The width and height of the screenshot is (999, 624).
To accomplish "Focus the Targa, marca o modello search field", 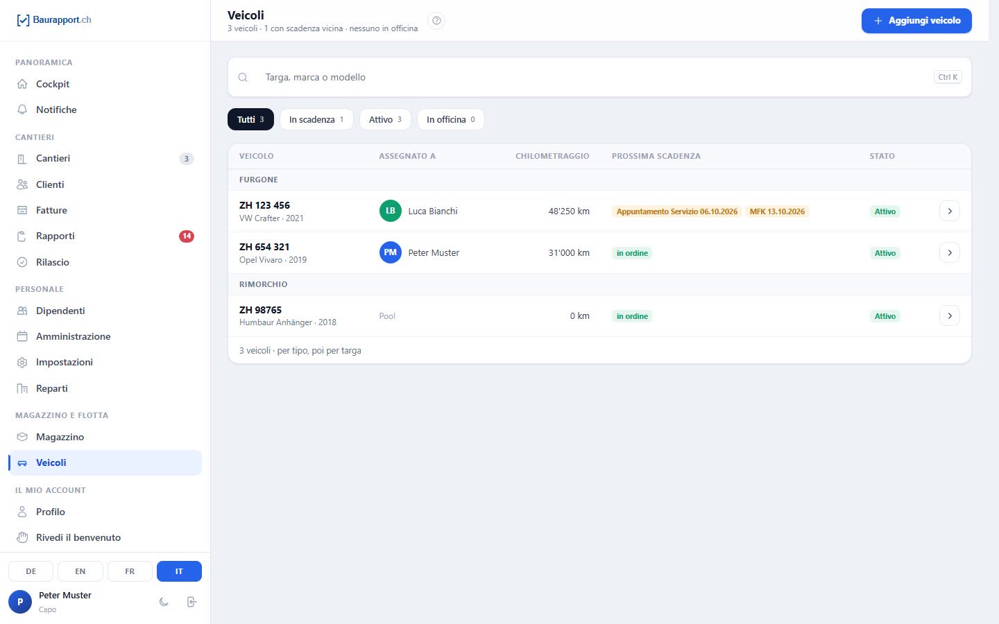I will pos(599,77).
